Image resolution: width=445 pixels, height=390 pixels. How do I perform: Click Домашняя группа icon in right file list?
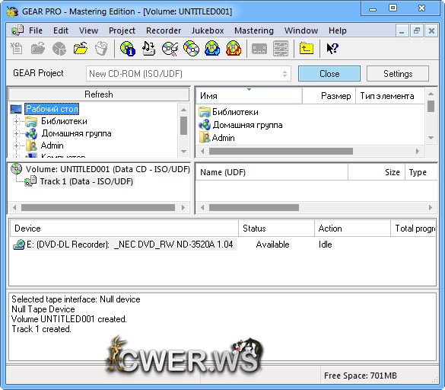[205, 125]
